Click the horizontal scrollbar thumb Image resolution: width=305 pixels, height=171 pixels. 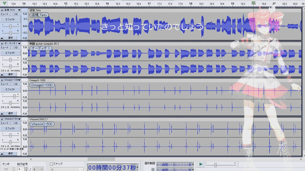pos(101,159)
